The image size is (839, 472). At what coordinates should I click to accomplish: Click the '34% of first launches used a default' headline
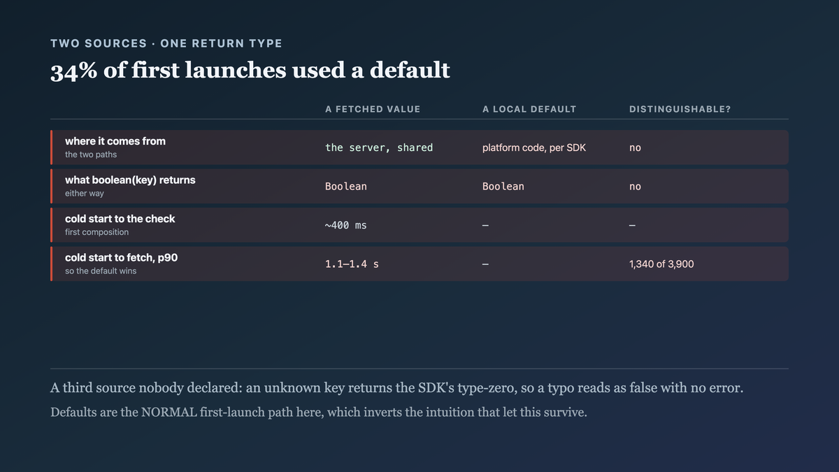pos(250,71)
